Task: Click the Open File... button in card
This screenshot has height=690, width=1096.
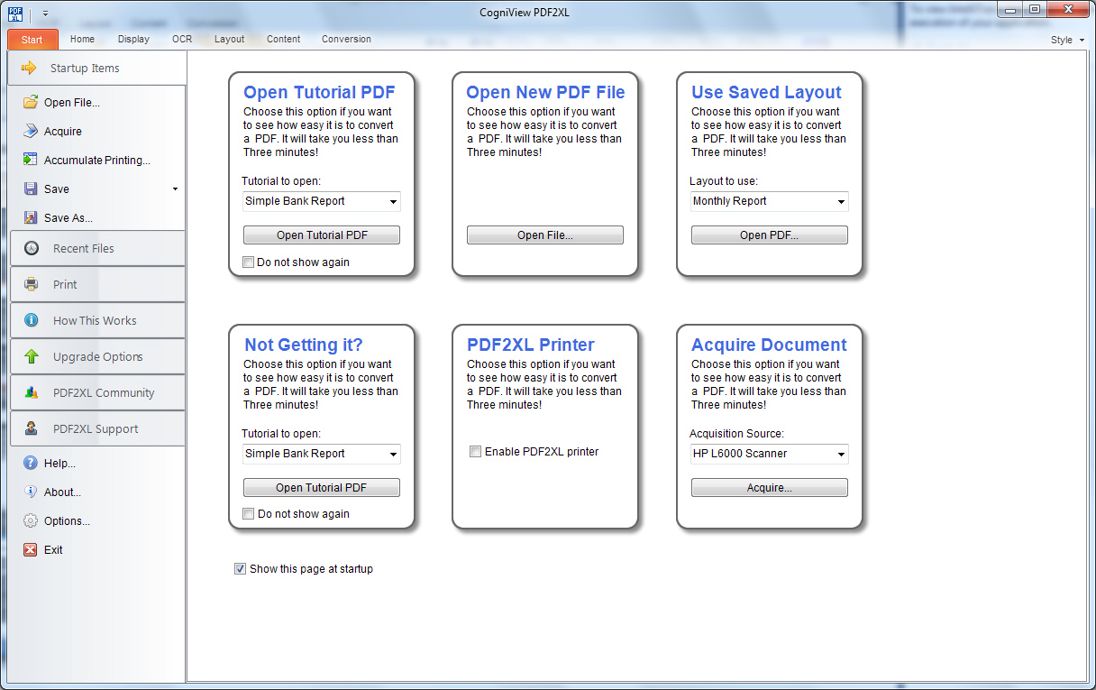Action: [x=545, y=235]
